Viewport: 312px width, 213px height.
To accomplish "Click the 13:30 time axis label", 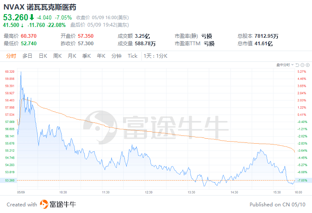I will [x=191, y=192].
